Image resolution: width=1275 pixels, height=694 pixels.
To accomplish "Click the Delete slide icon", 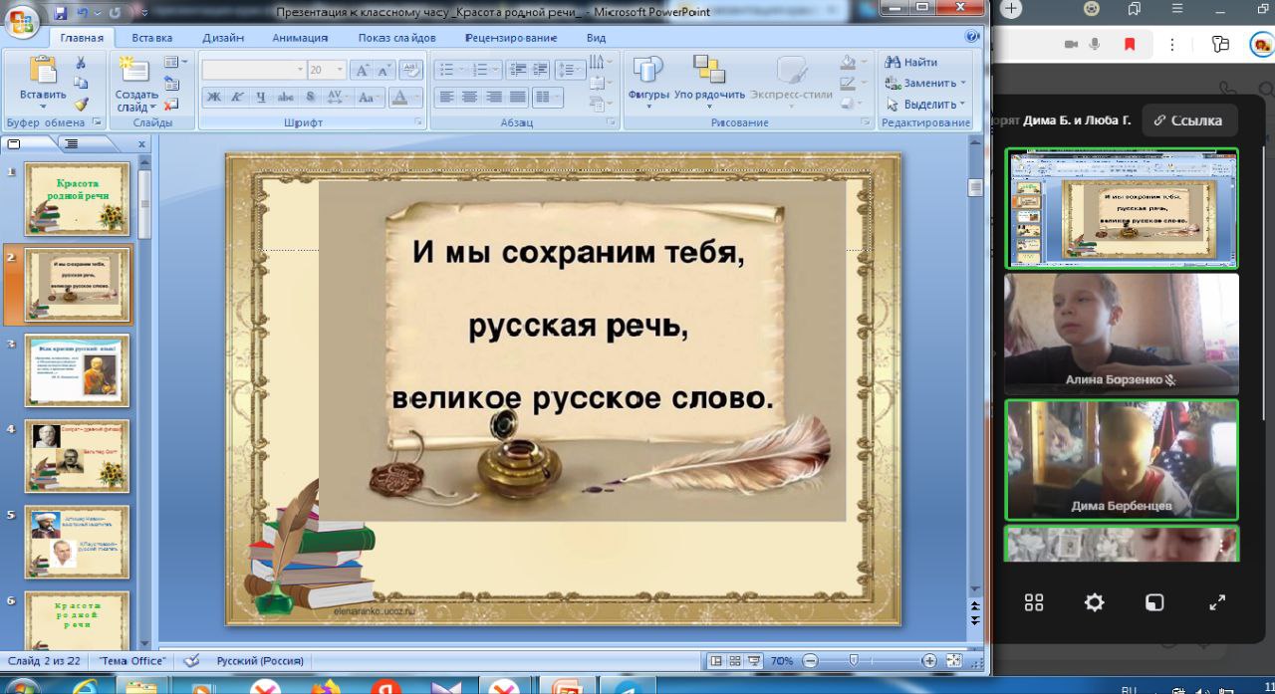I will coord(171,104).
